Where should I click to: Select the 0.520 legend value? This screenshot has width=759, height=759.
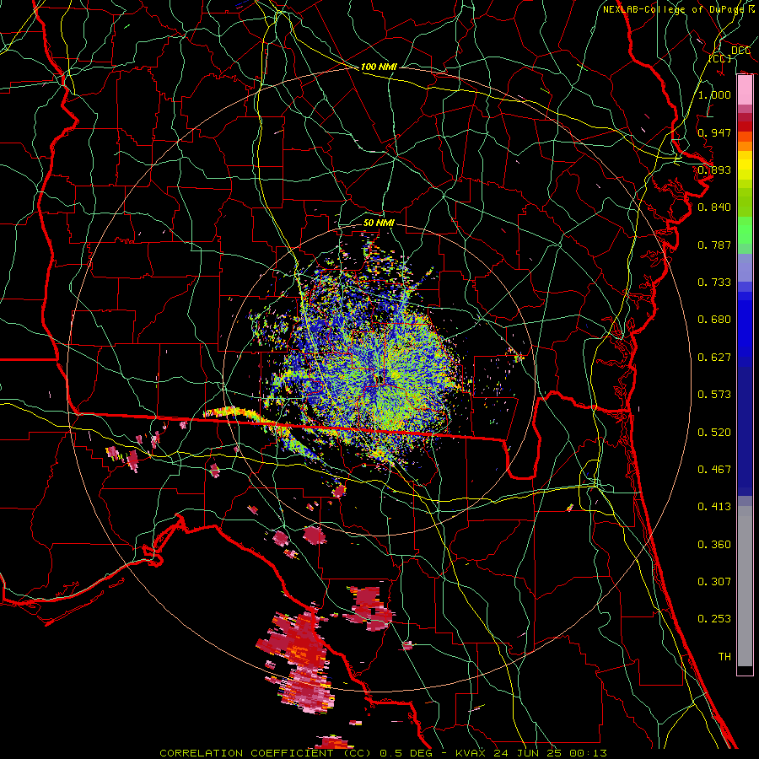pos(714,433)
